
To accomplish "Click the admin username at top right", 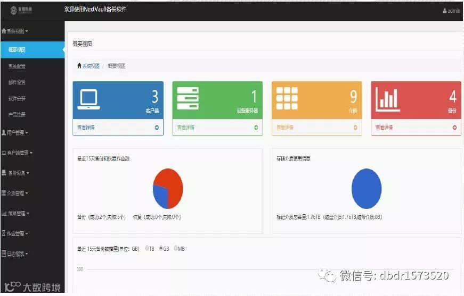I will pyautogui.click(x=454, y=11).
